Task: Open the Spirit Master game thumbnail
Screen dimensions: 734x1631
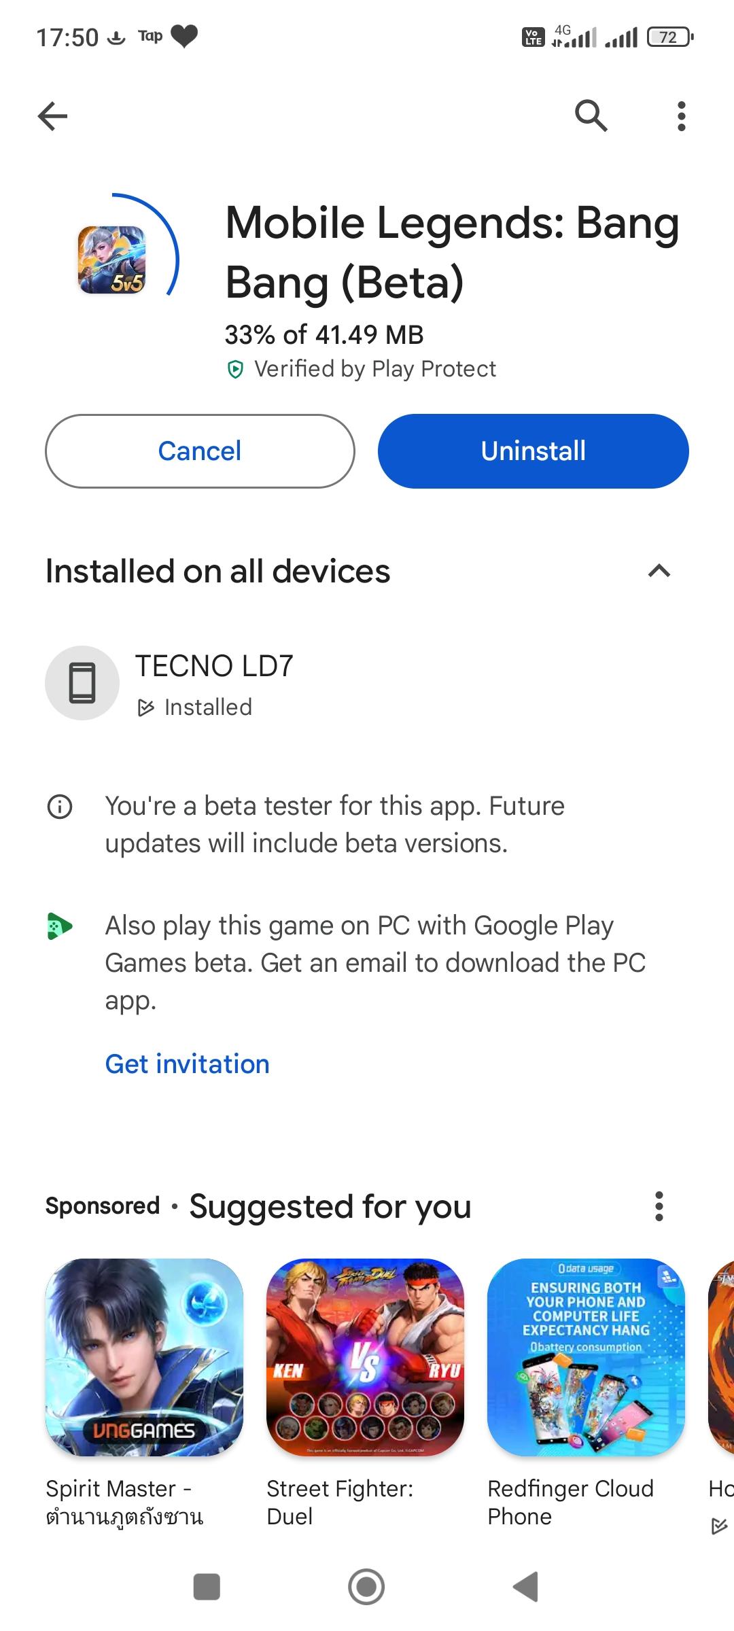Action: coord(144,1357)
